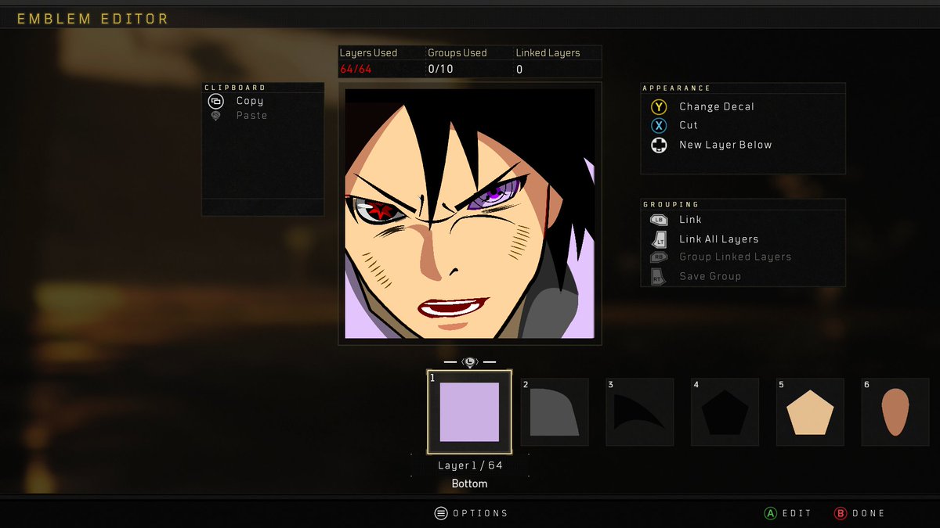Click the EDIT label
The width and height of the screenshot is (940, 528).
[x=797, y=513]
